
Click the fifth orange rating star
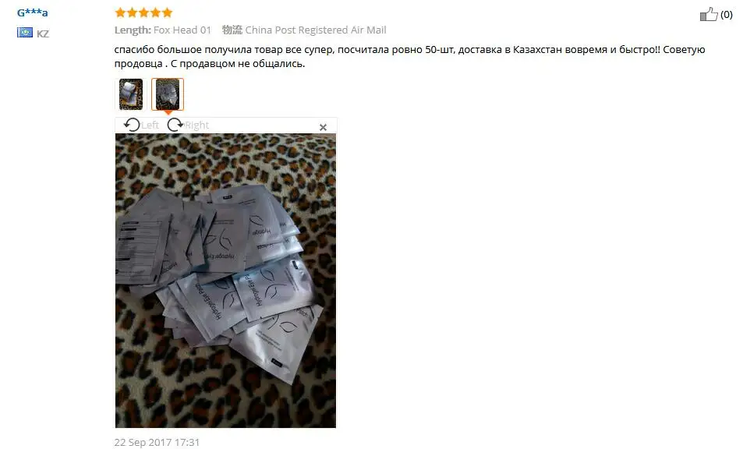pyautogui.click(x=167, y=12)
